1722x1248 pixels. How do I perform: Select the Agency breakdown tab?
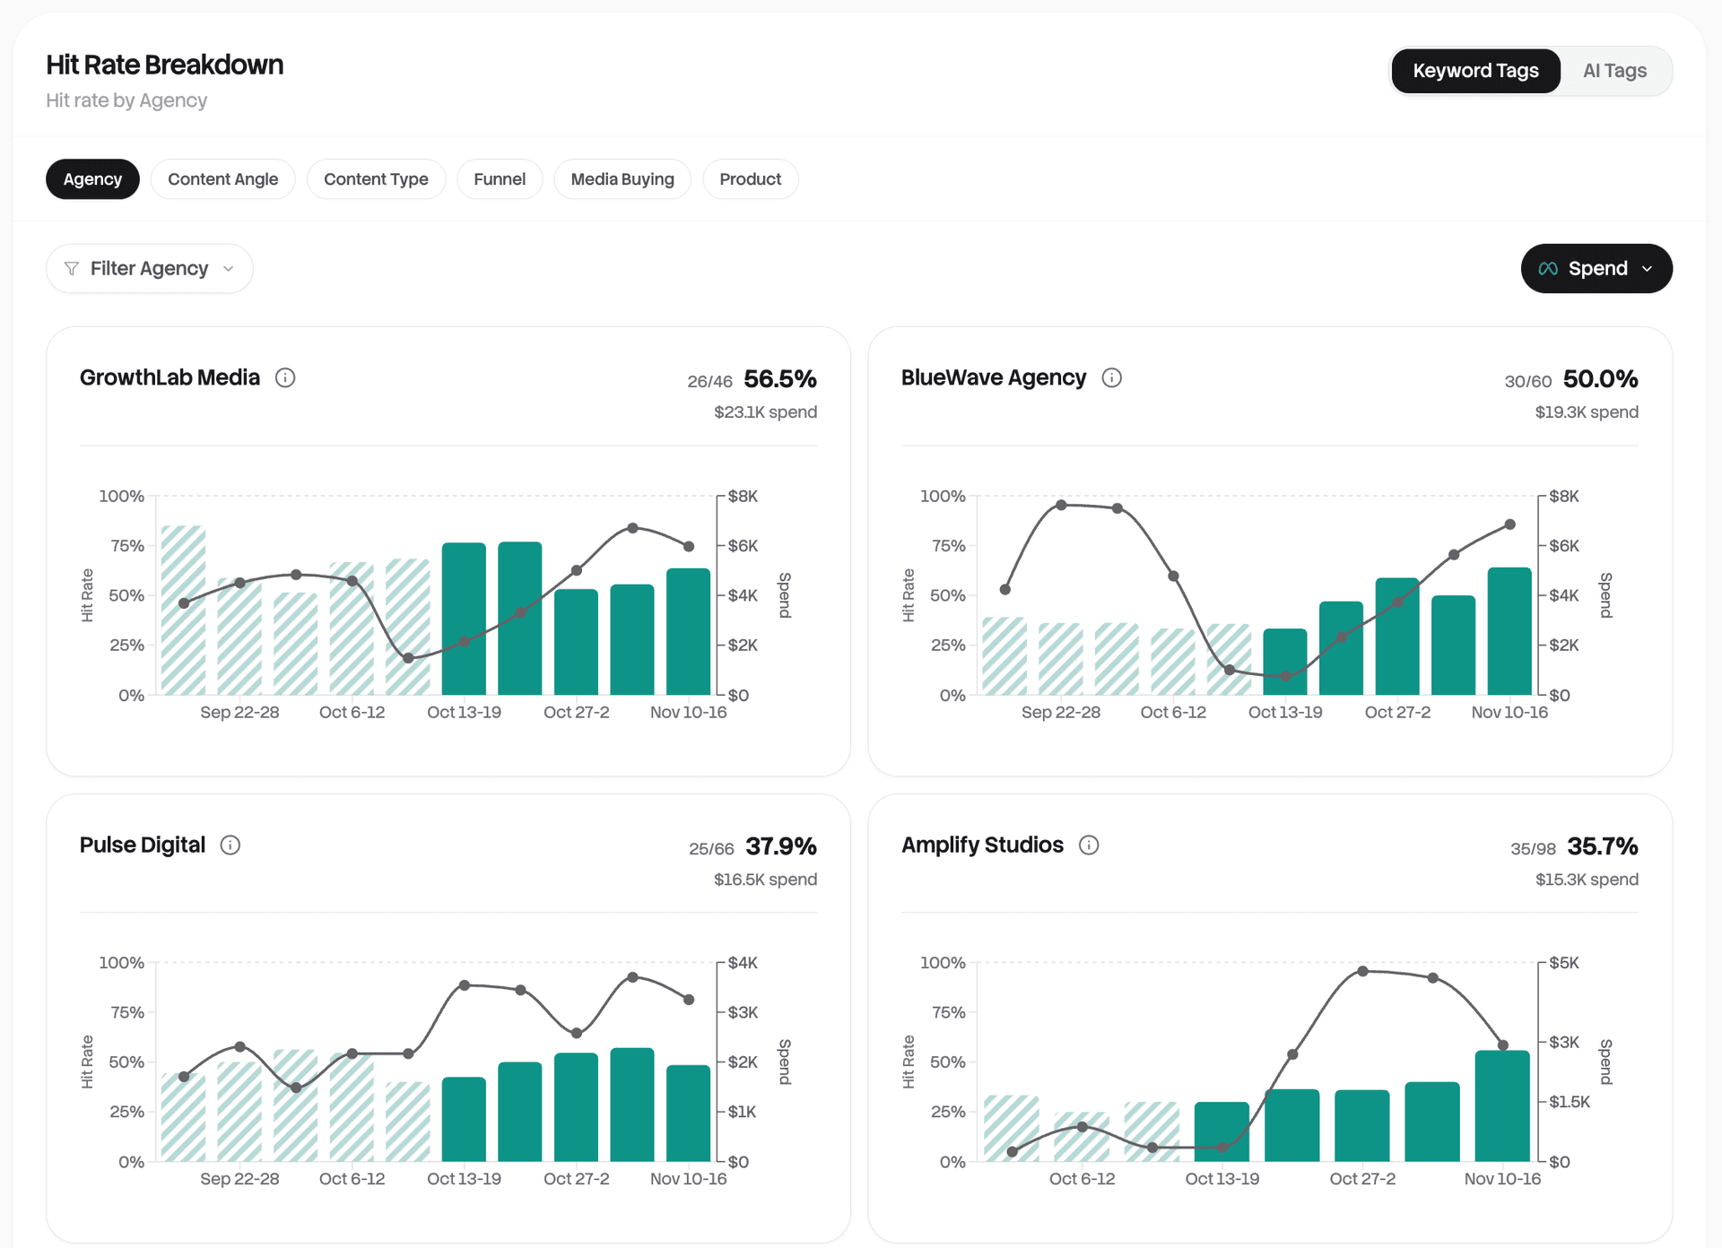click(x=92, y=178)
